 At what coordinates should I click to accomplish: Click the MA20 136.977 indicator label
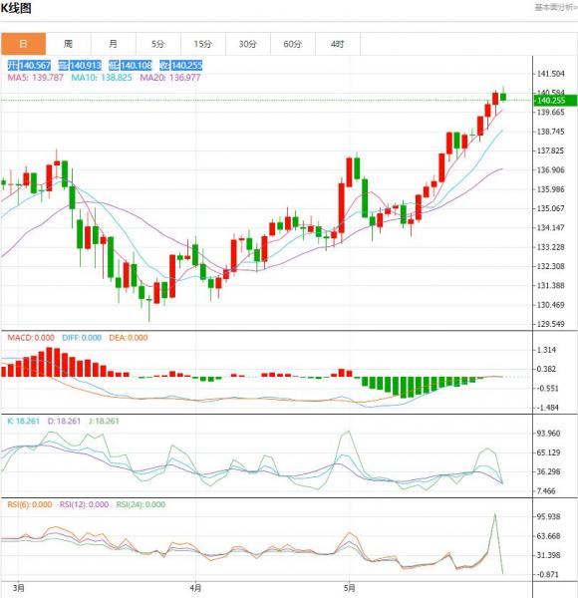(170, 78)
